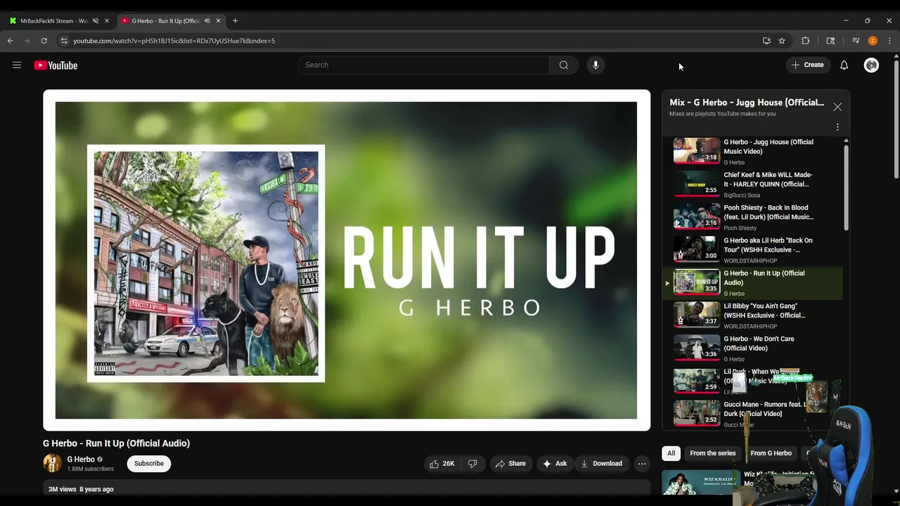Click the Mix - G Herbo - Jugg House title
The image size is (900, 506).
point(747,103)
